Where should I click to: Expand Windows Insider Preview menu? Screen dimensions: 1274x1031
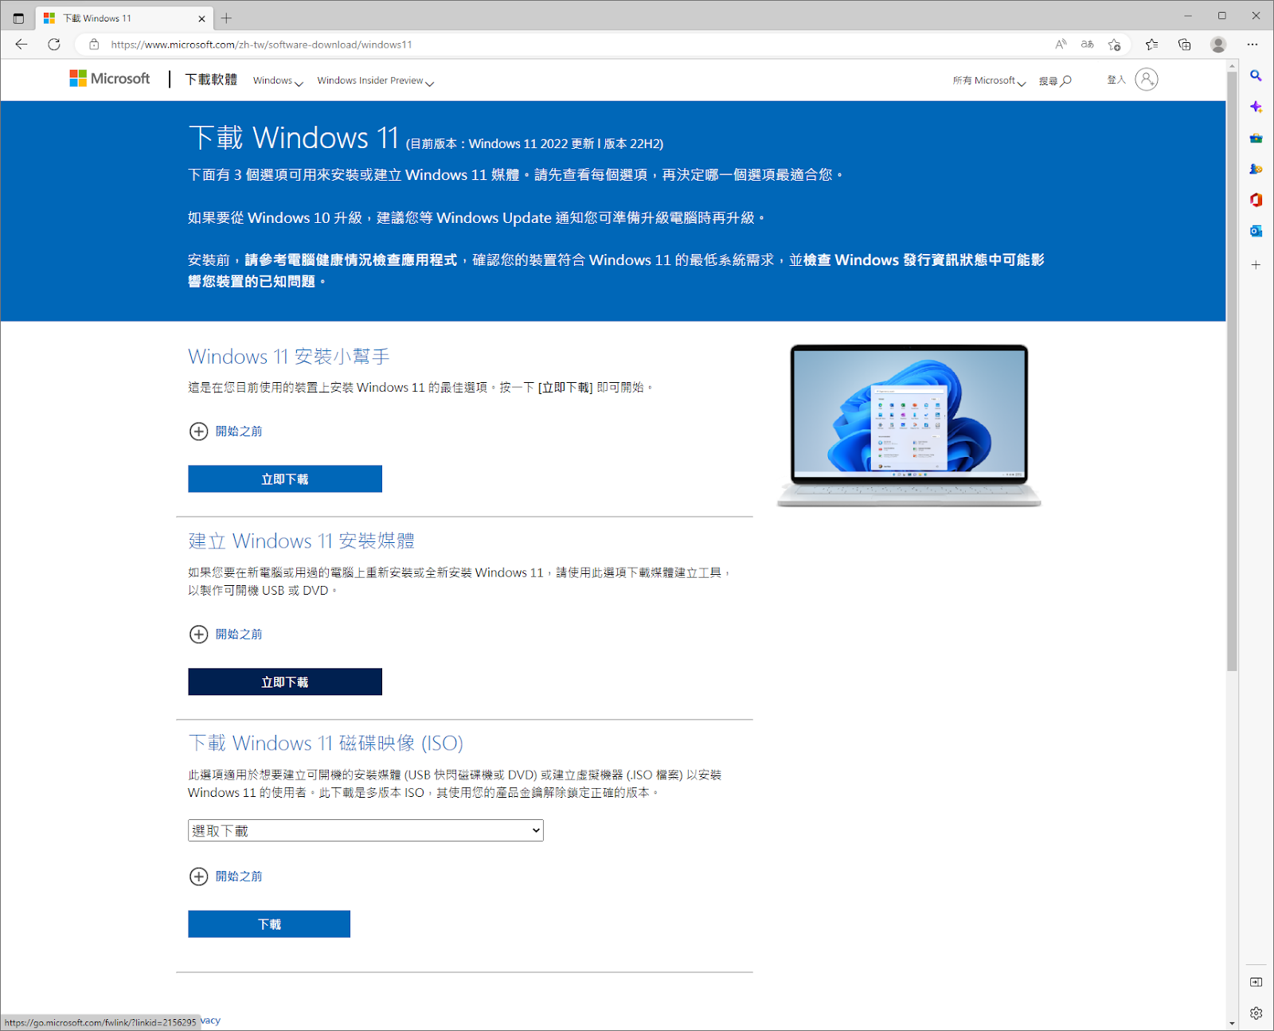[375, 80]
